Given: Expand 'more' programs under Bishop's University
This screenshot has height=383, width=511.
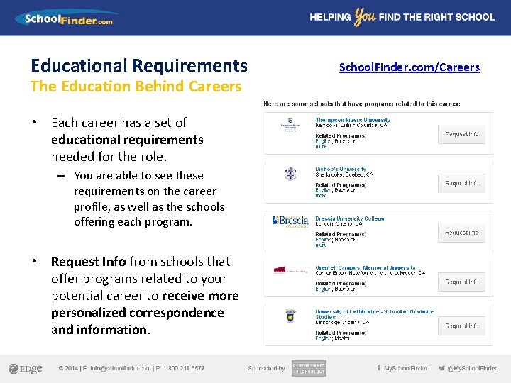Looking at the screenshot, I should coord(321,196).
